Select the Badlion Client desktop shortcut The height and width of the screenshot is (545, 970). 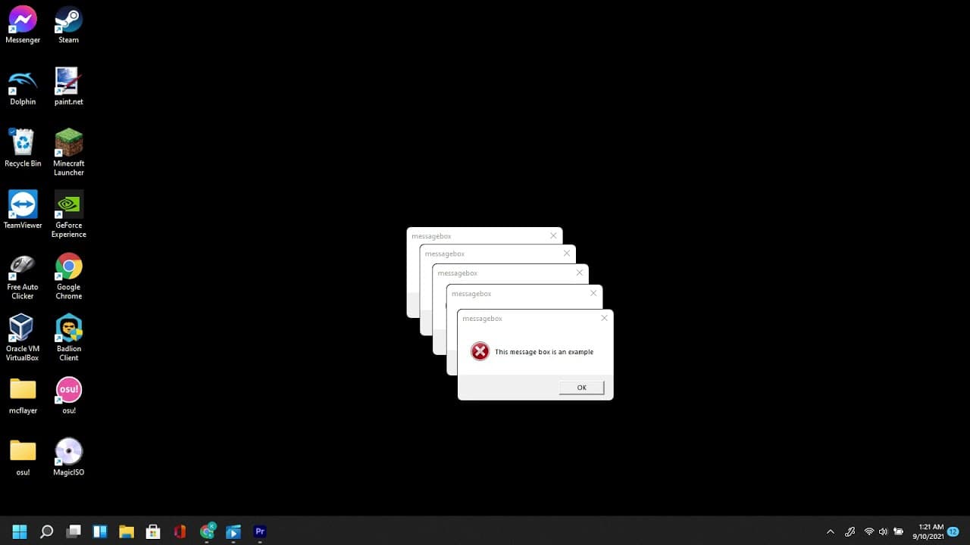coord(68,338)
